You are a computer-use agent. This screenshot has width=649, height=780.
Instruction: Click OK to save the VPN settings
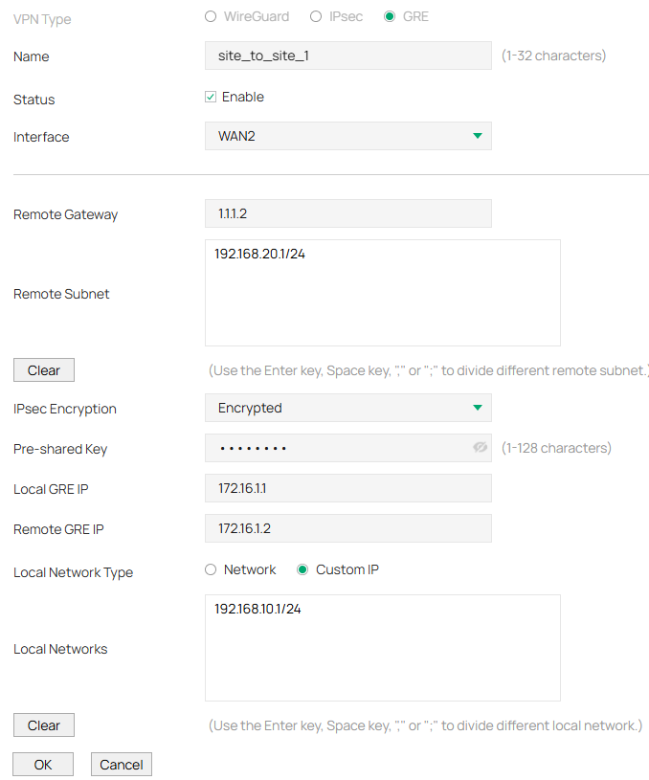42,764
